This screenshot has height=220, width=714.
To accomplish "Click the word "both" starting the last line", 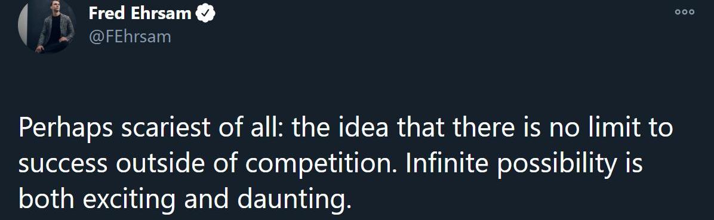I will click(x=48, y=198).
